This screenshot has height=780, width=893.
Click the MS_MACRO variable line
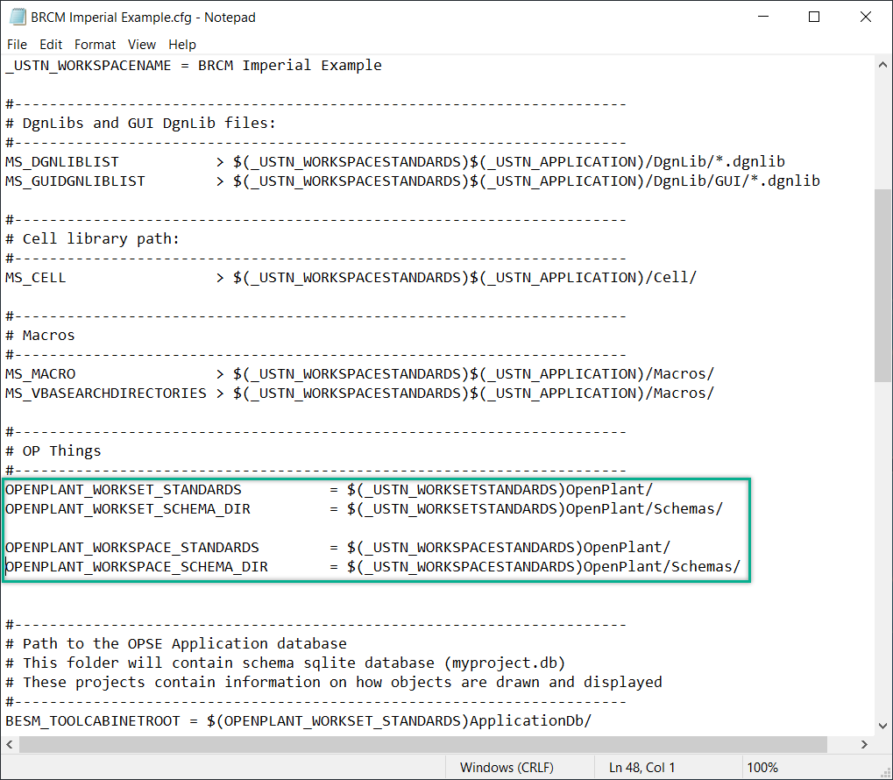click(x=359, y=373)
